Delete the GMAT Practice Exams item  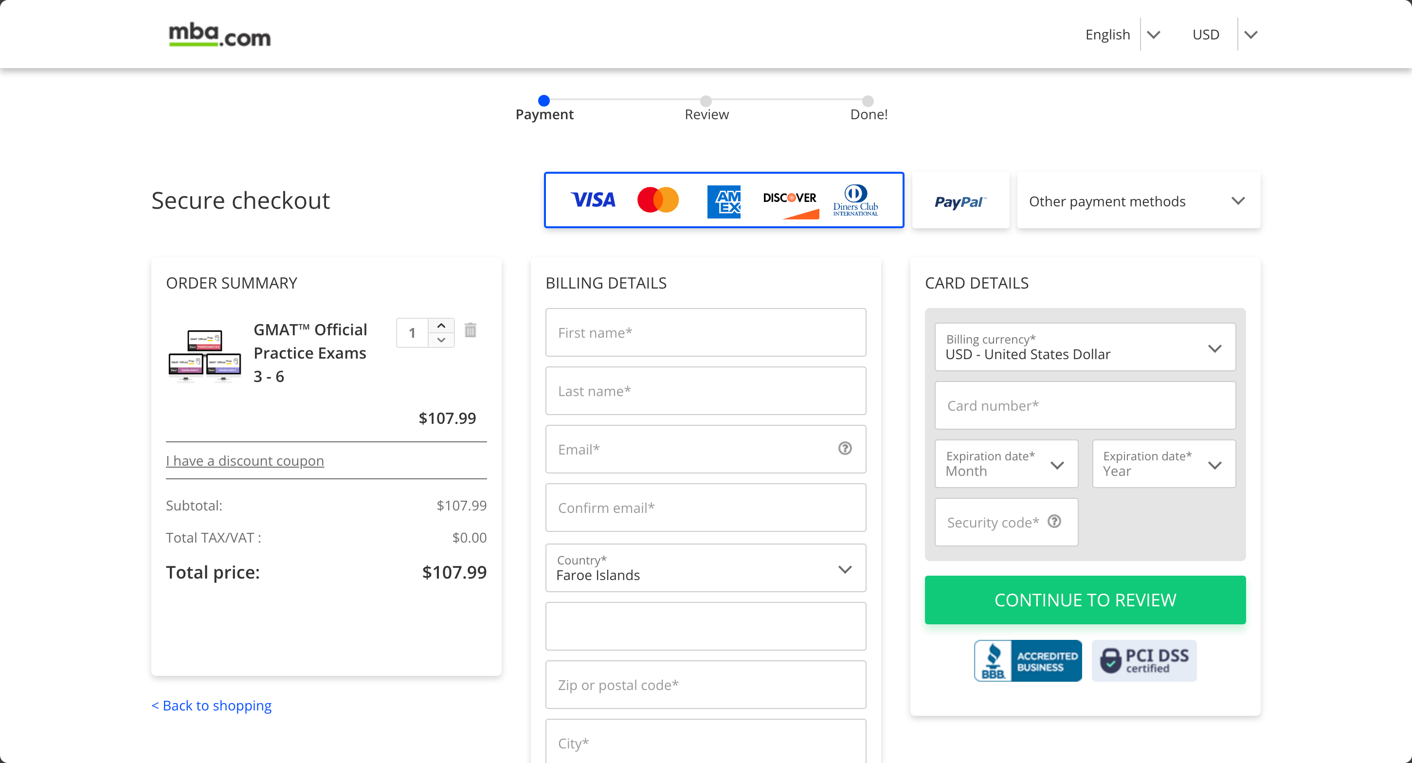pyautogui.click(x=471, y=330)
